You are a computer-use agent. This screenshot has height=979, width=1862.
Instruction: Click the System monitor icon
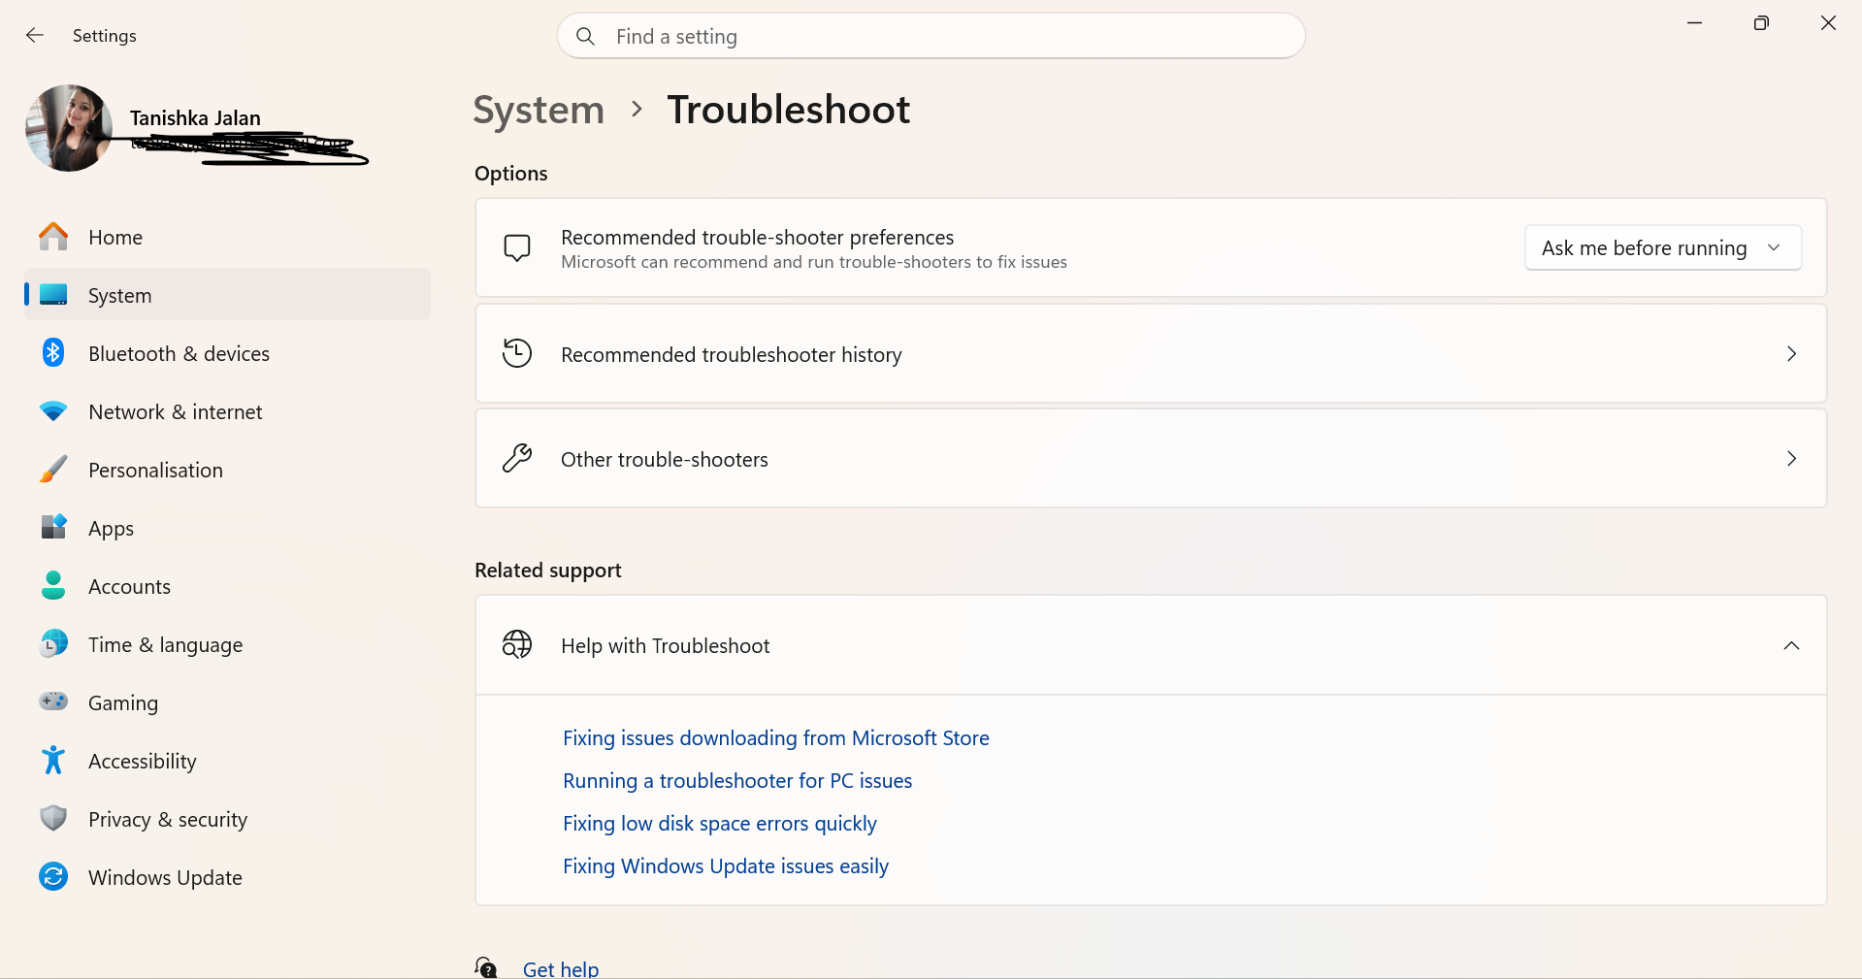pyautogui.click(x=53, y=295)
